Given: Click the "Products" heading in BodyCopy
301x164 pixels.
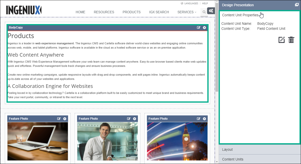Looking at the screenshot, I should (21, 36).
